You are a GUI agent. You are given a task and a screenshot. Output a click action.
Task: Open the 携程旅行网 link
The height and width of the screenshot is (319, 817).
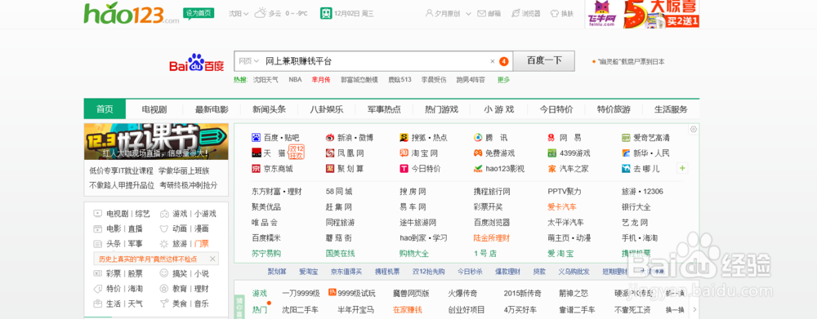492,192
